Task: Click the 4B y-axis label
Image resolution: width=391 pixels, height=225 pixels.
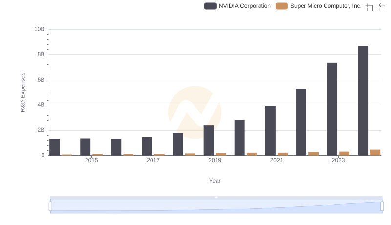Action: [41, 105]
